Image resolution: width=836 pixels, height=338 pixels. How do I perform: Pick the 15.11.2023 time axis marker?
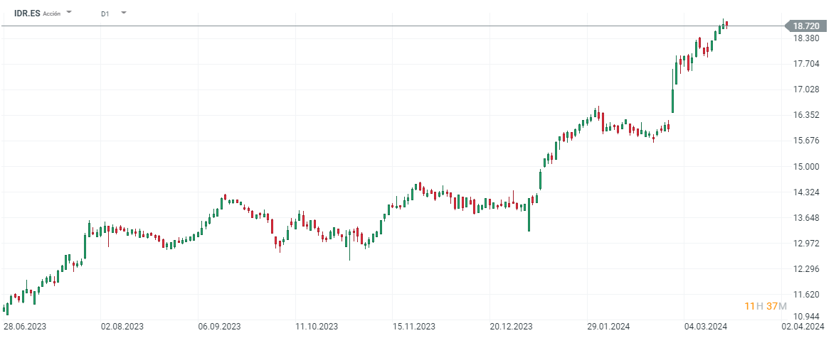pos(414,327)
